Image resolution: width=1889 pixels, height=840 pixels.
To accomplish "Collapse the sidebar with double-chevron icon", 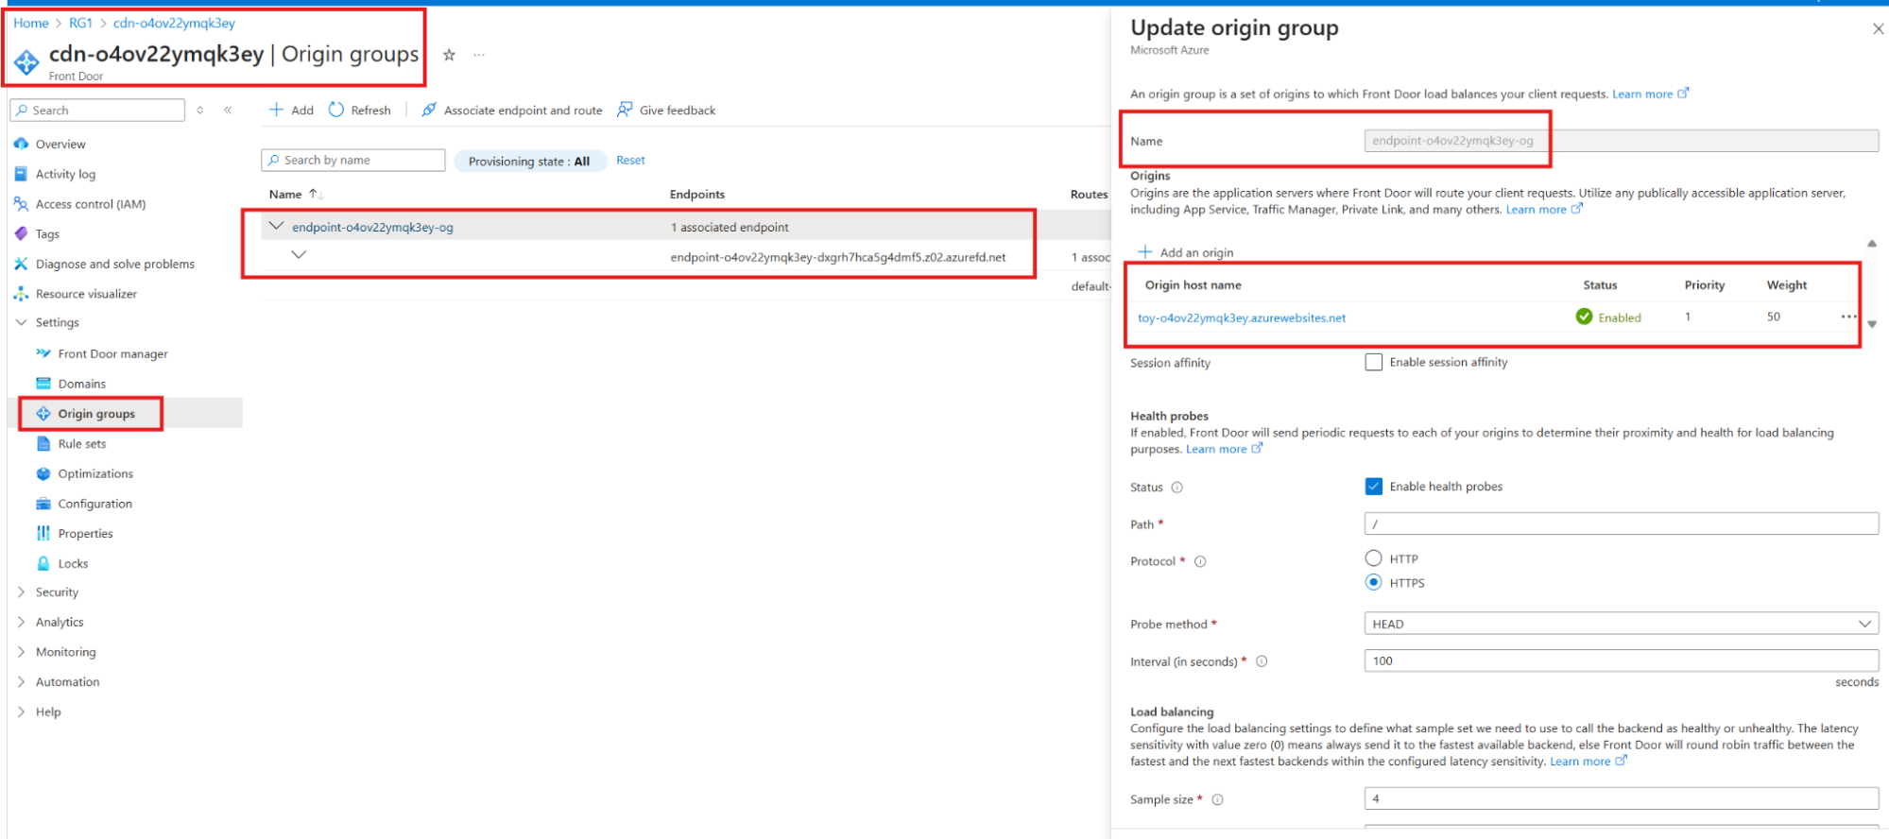I will (x=228, y=110).
